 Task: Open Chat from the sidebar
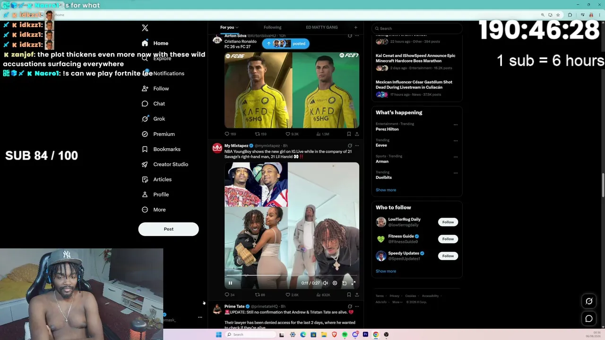coord(153,103)
